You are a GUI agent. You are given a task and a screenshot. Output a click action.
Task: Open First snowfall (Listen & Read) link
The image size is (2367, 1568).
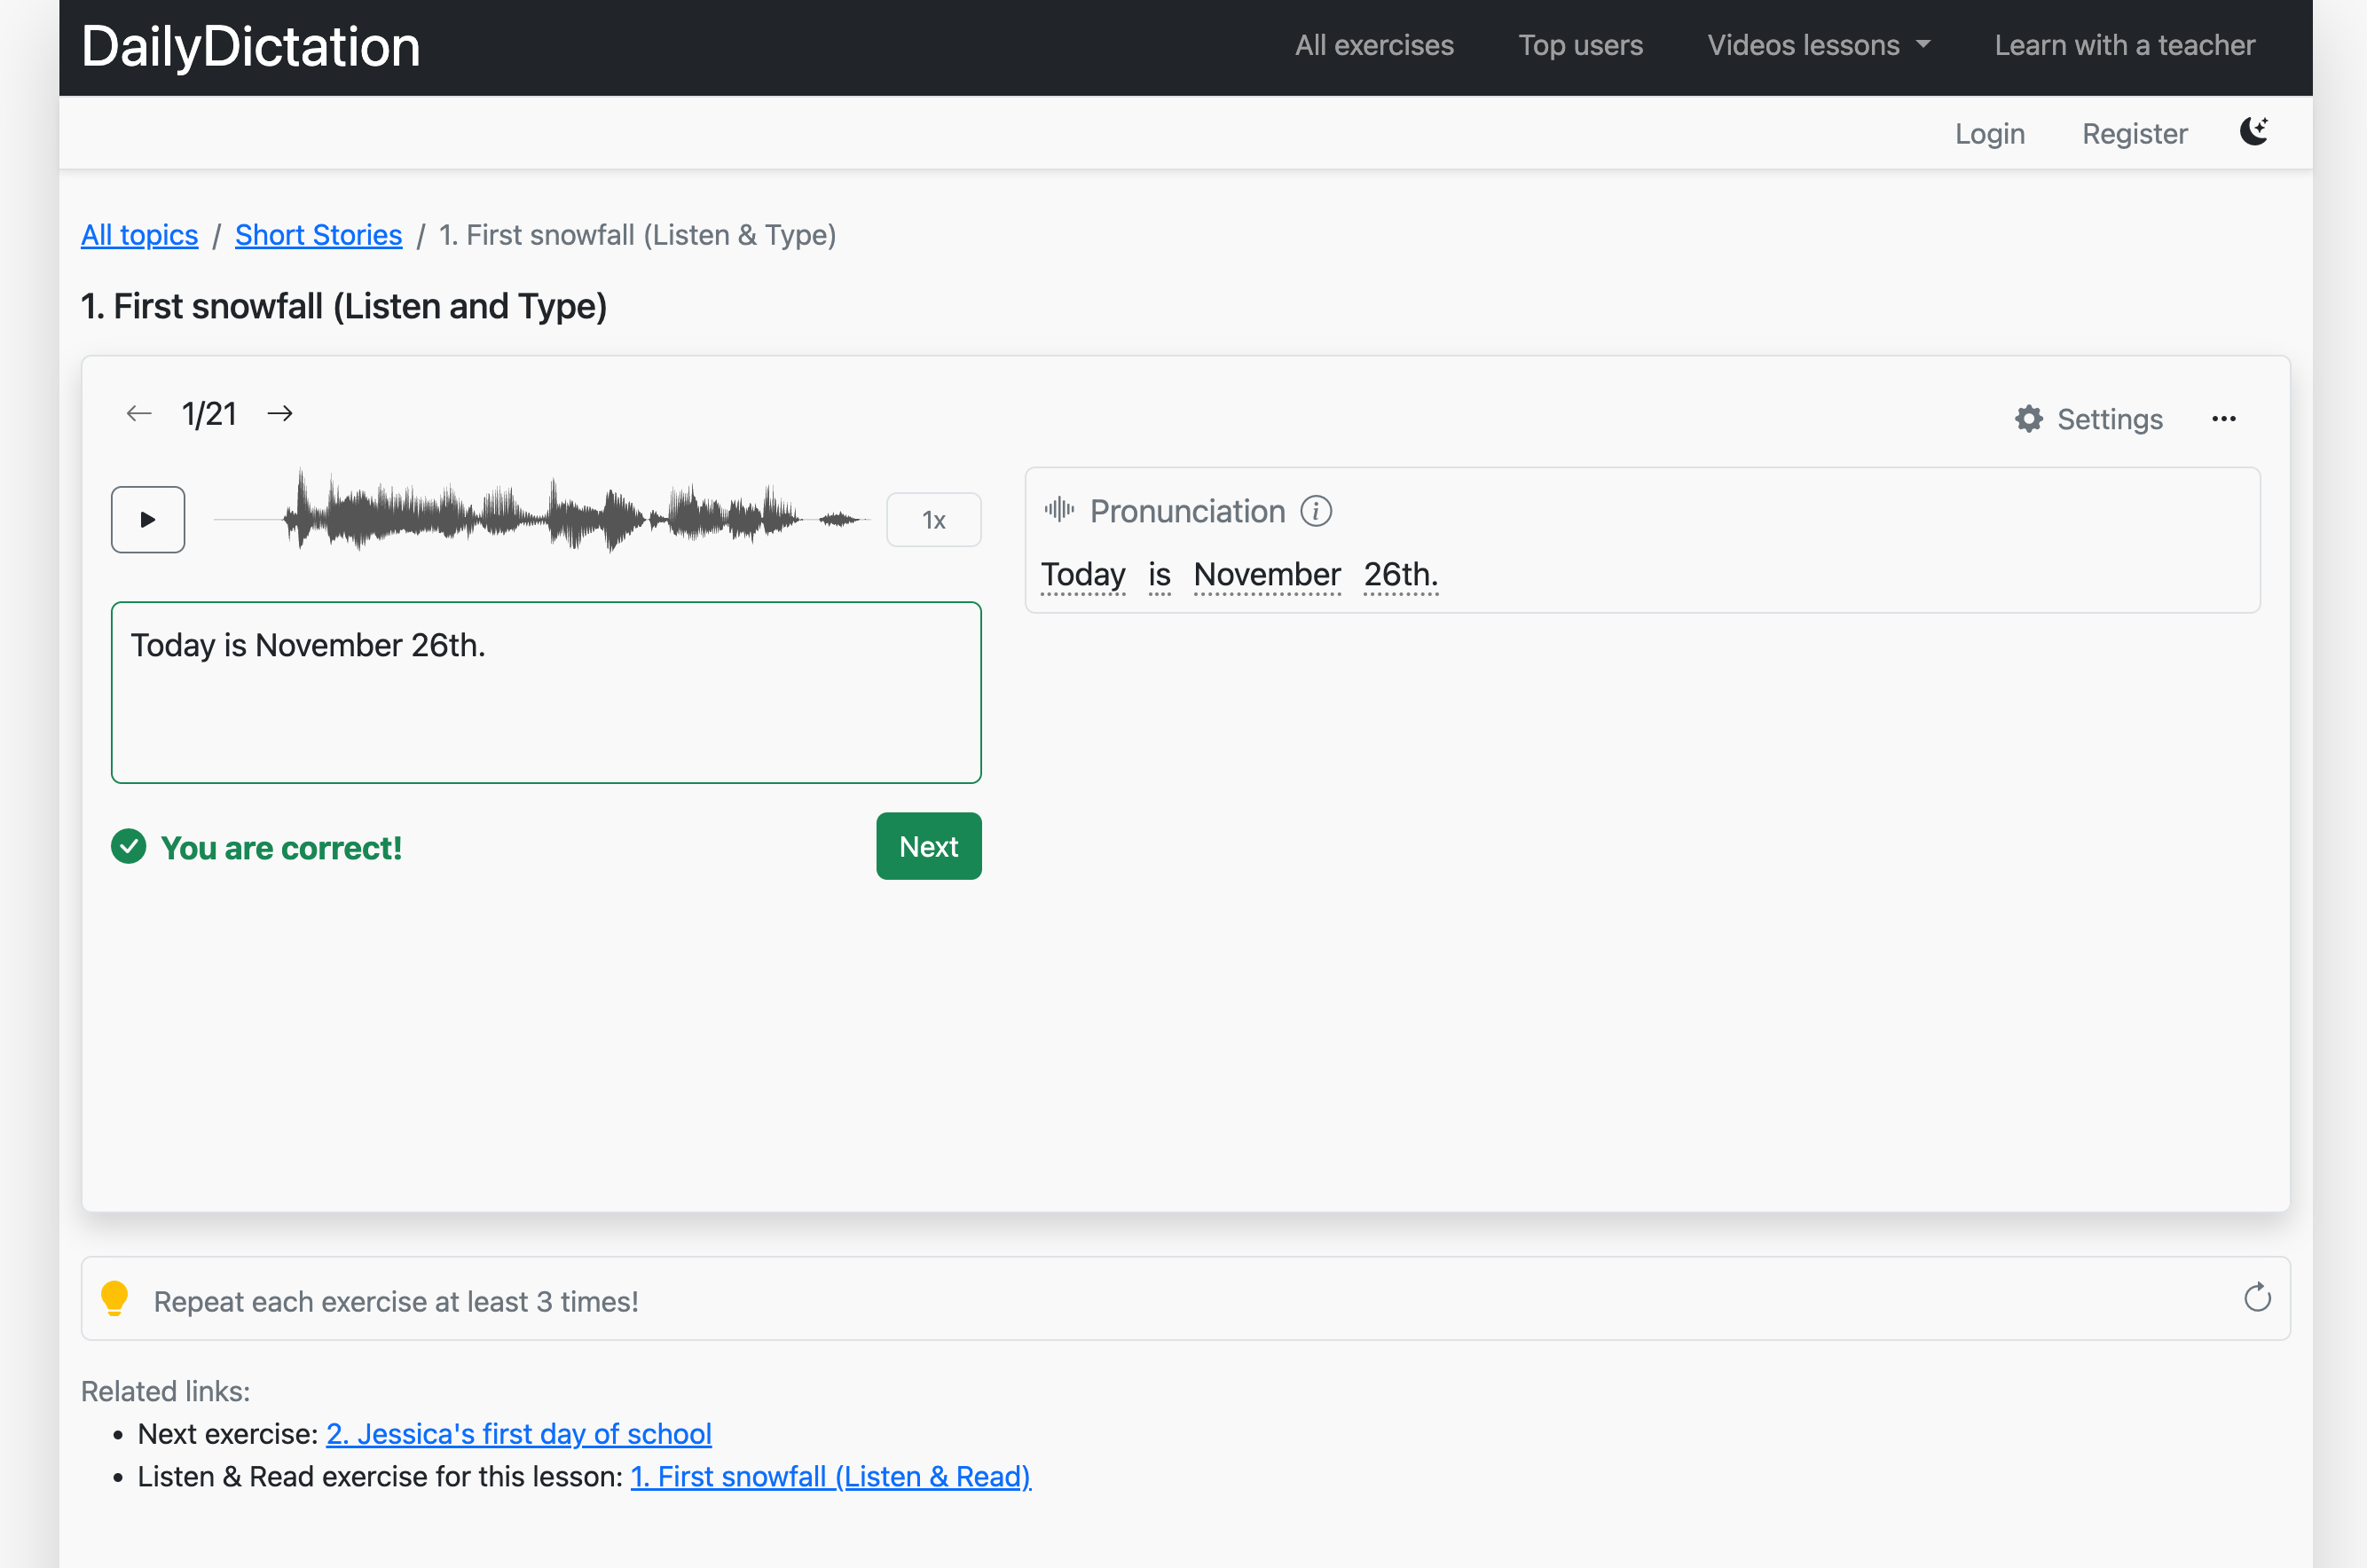[x=830, y=1476]
